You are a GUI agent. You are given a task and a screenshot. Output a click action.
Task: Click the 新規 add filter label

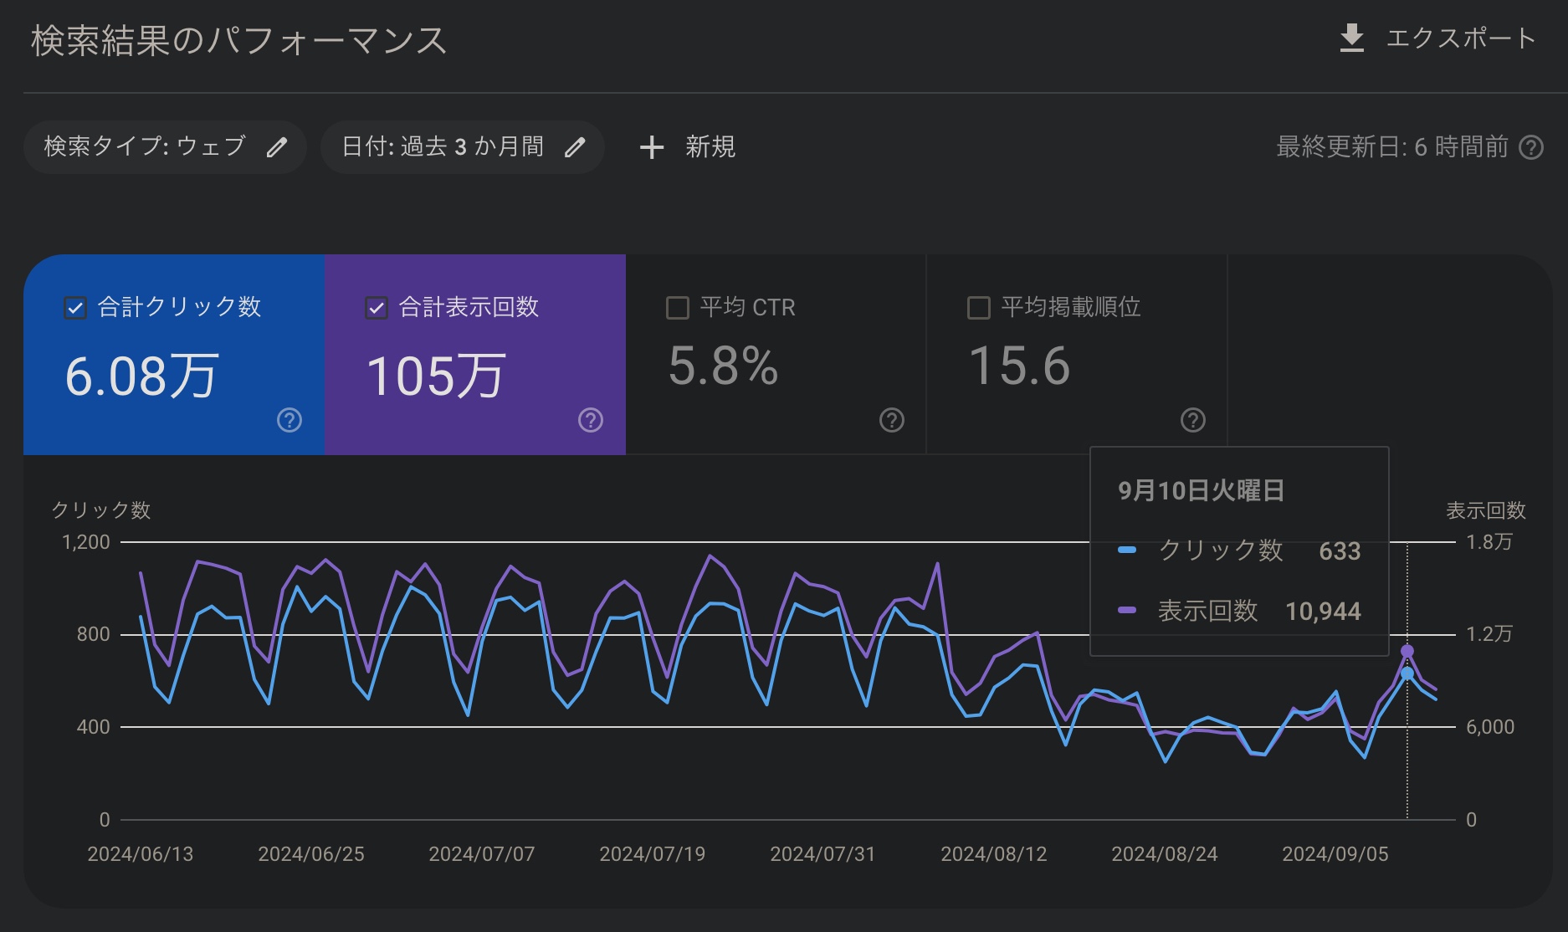pyautogui.click(x=710, y=147)
